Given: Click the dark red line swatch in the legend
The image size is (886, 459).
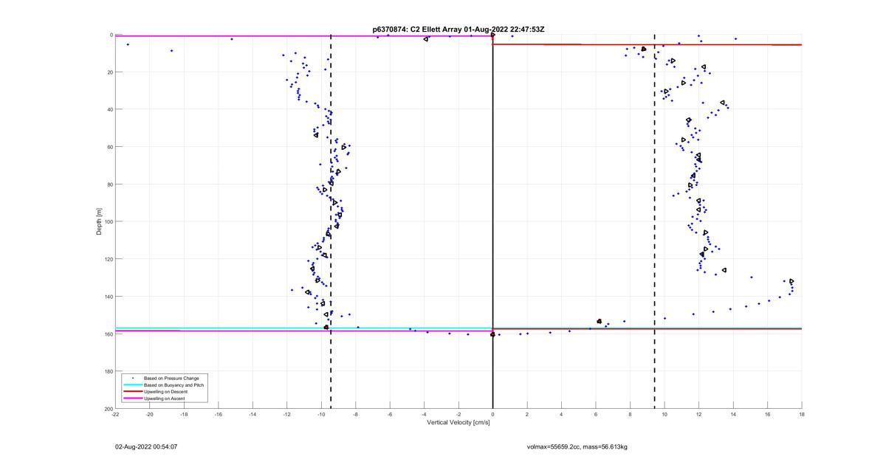Looking at the screenshot, I should pyautogui.click(x=132, y=392).
